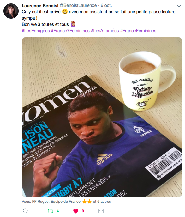This screenshot has height=217, width=185.
Task: Open the tweet options chevron menu
Action: 179,6
